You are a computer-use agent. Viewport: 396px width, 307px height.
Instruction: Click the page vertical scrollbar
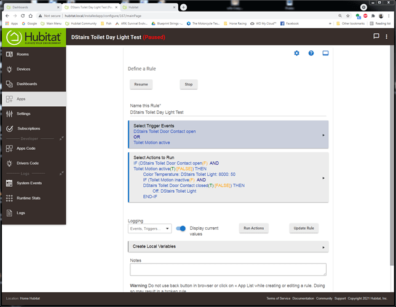(x=392, y=155)
